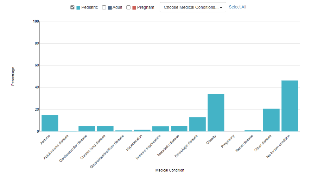324x176 pixels.
Task: Click the Hypertension bar
Action: click(142, 130)
